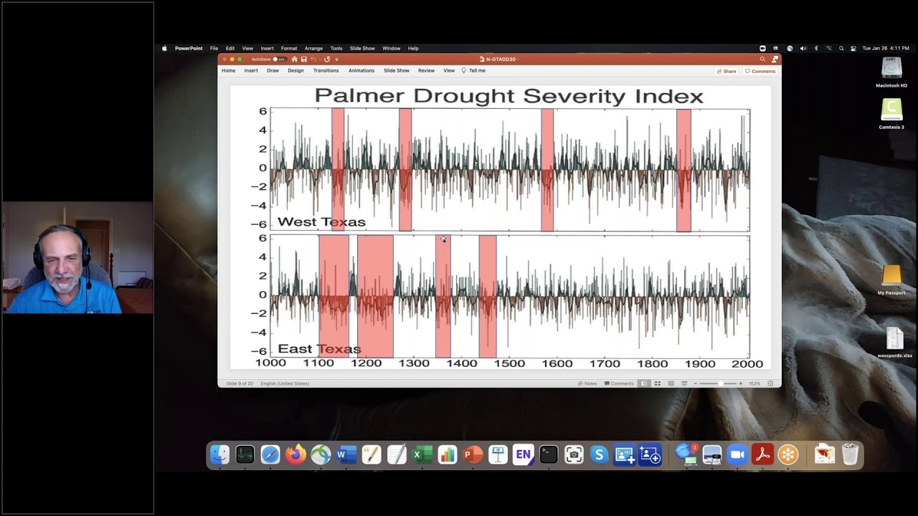Click the Fit slide to window icon

coord(771,383)
